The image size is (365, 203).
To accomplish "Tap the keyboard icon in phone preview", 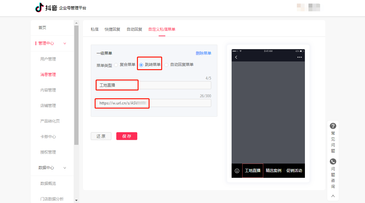I will [x=237, y=171].
